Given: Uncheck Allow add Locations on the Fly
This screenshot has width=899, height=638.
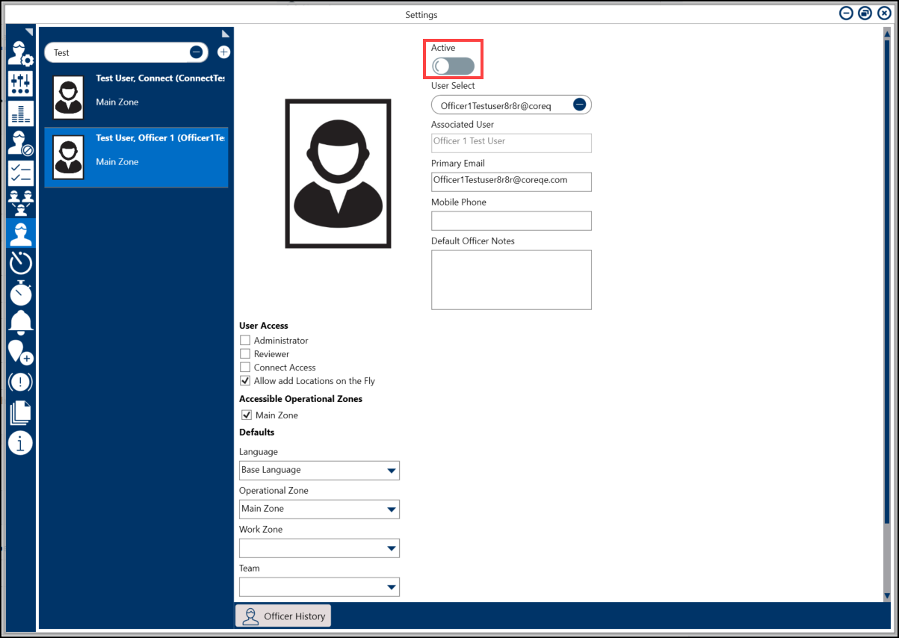Looking at the screenshot, I should [x=245, y=381].
